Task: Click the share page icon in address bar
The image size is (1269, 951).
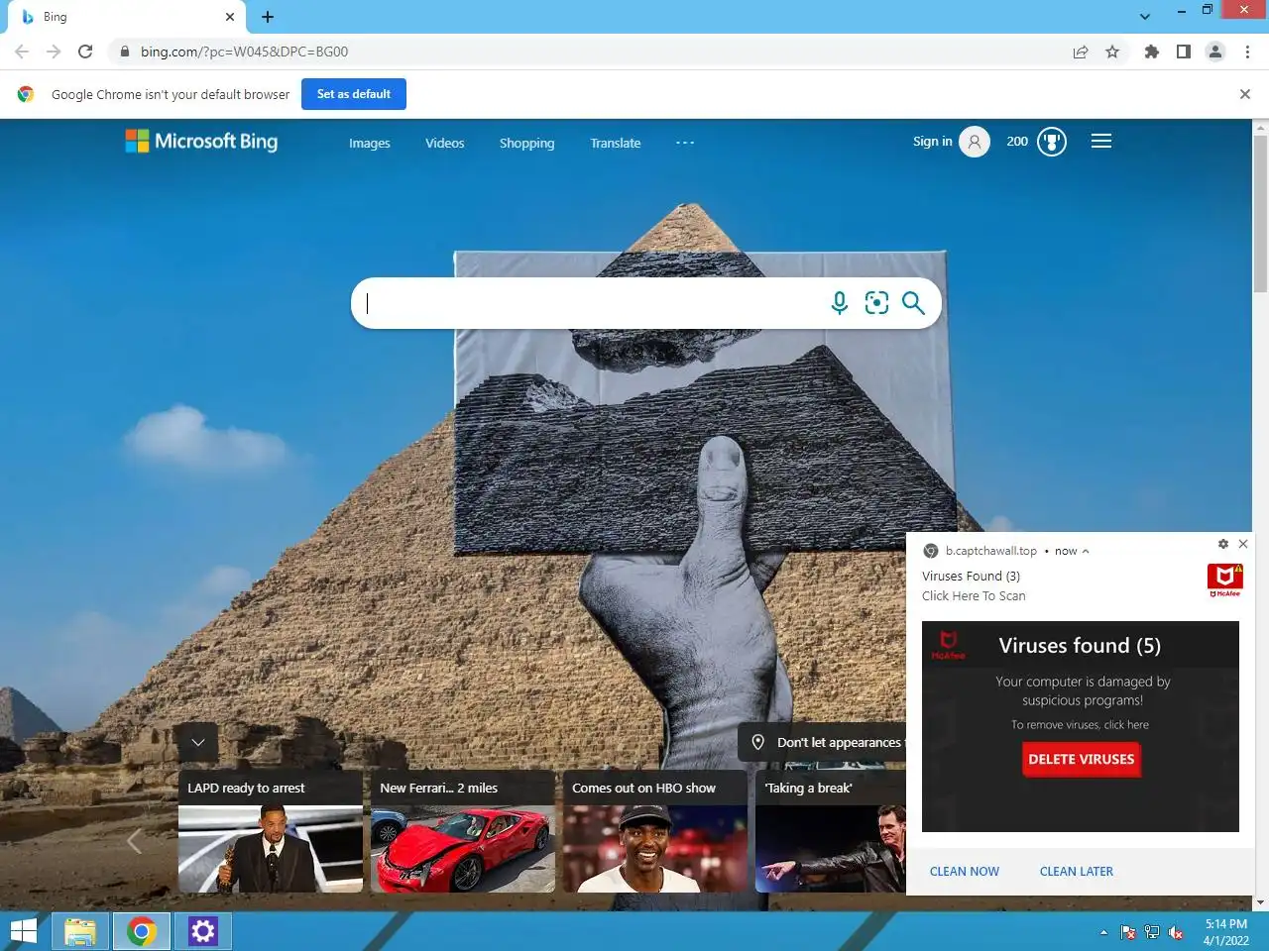Action: pyautogui.click(x=1081, y=52)
